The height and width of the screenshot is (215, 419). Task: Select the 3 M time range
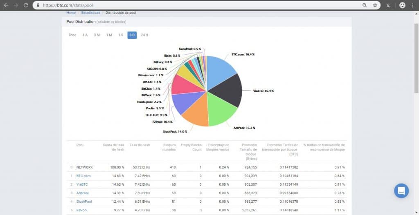pos(97,35)
